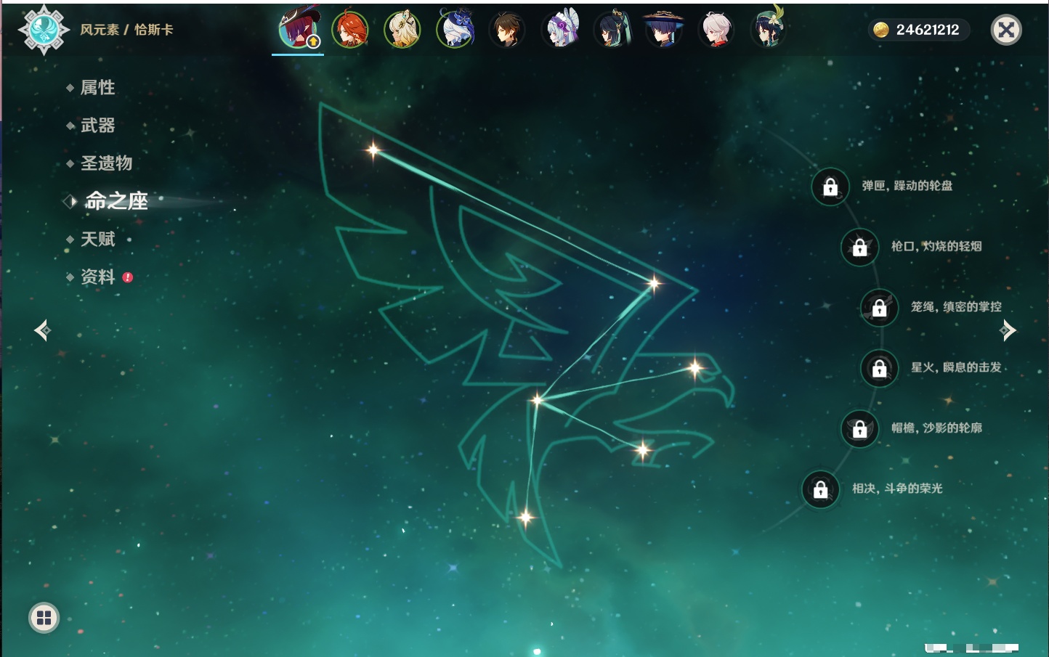Open the 圣遗物 artifacts page
Viewport: 1049px width, 657px height.
[106, 163]
